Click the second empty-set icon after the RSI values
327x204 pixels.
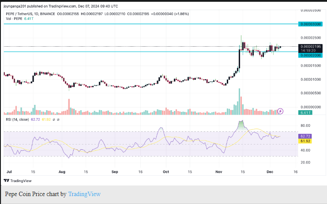(x=58, y=120)
